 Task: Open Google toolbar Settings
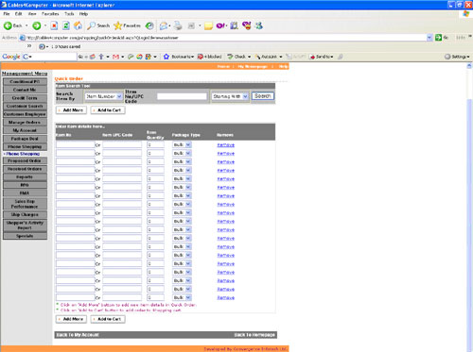coord(457,57)
